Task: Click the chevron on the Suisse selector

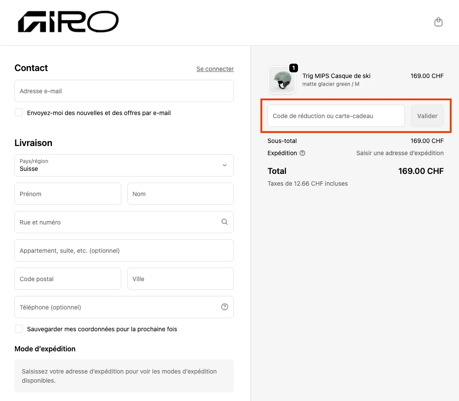Action: (x=225, y=166)
